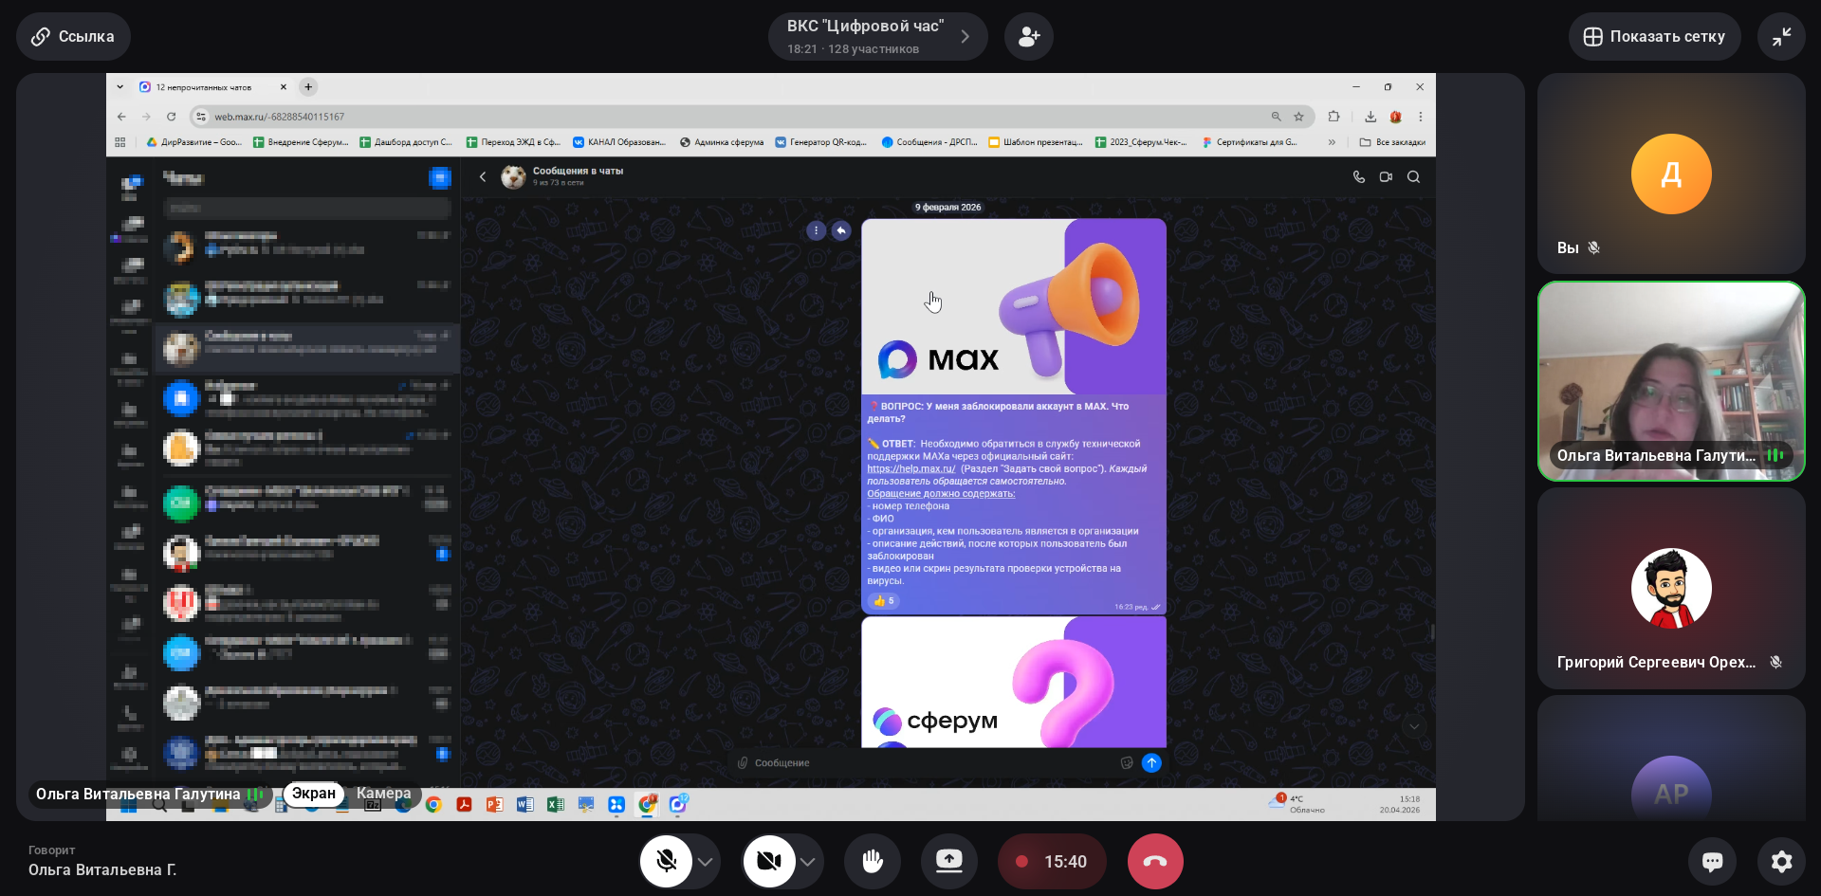
Task: Start screen sharing with share icon
Action: coord(948,861)
